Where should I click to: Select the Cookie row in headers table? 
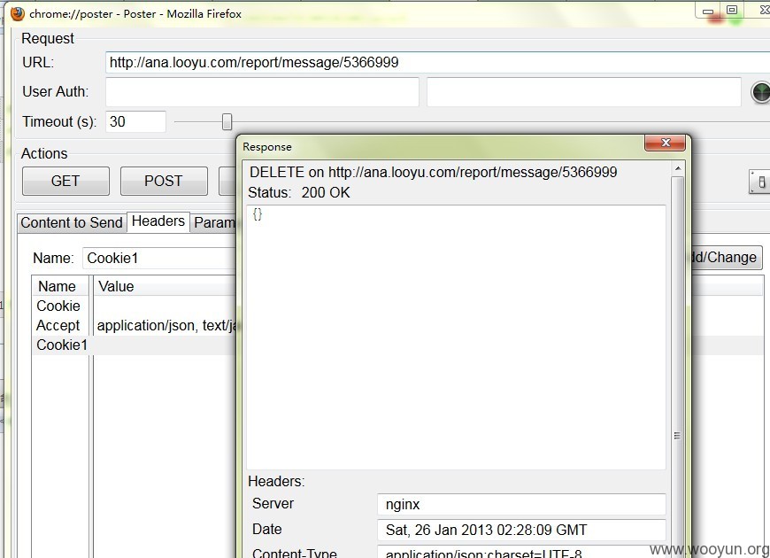pos(134,306)
